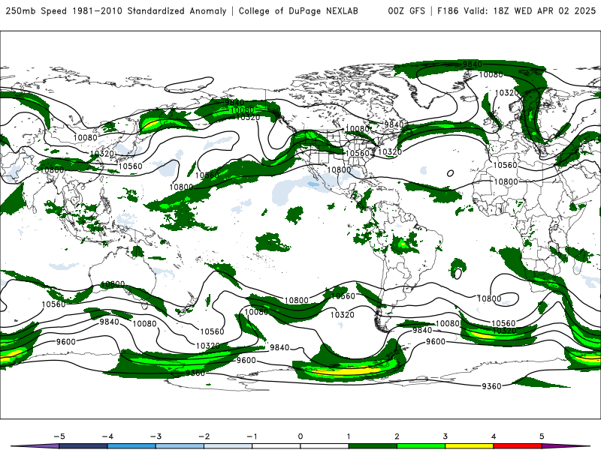Click the blue -4 to -3 colorbar segment

(131, 446)
